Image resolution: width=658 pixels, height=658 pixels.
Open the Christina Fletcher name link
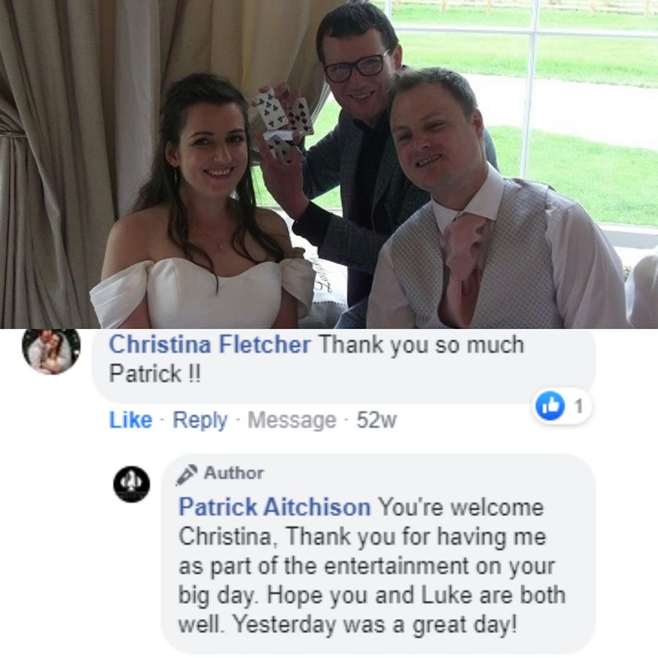pyautogui.click(x=210, y=345)
